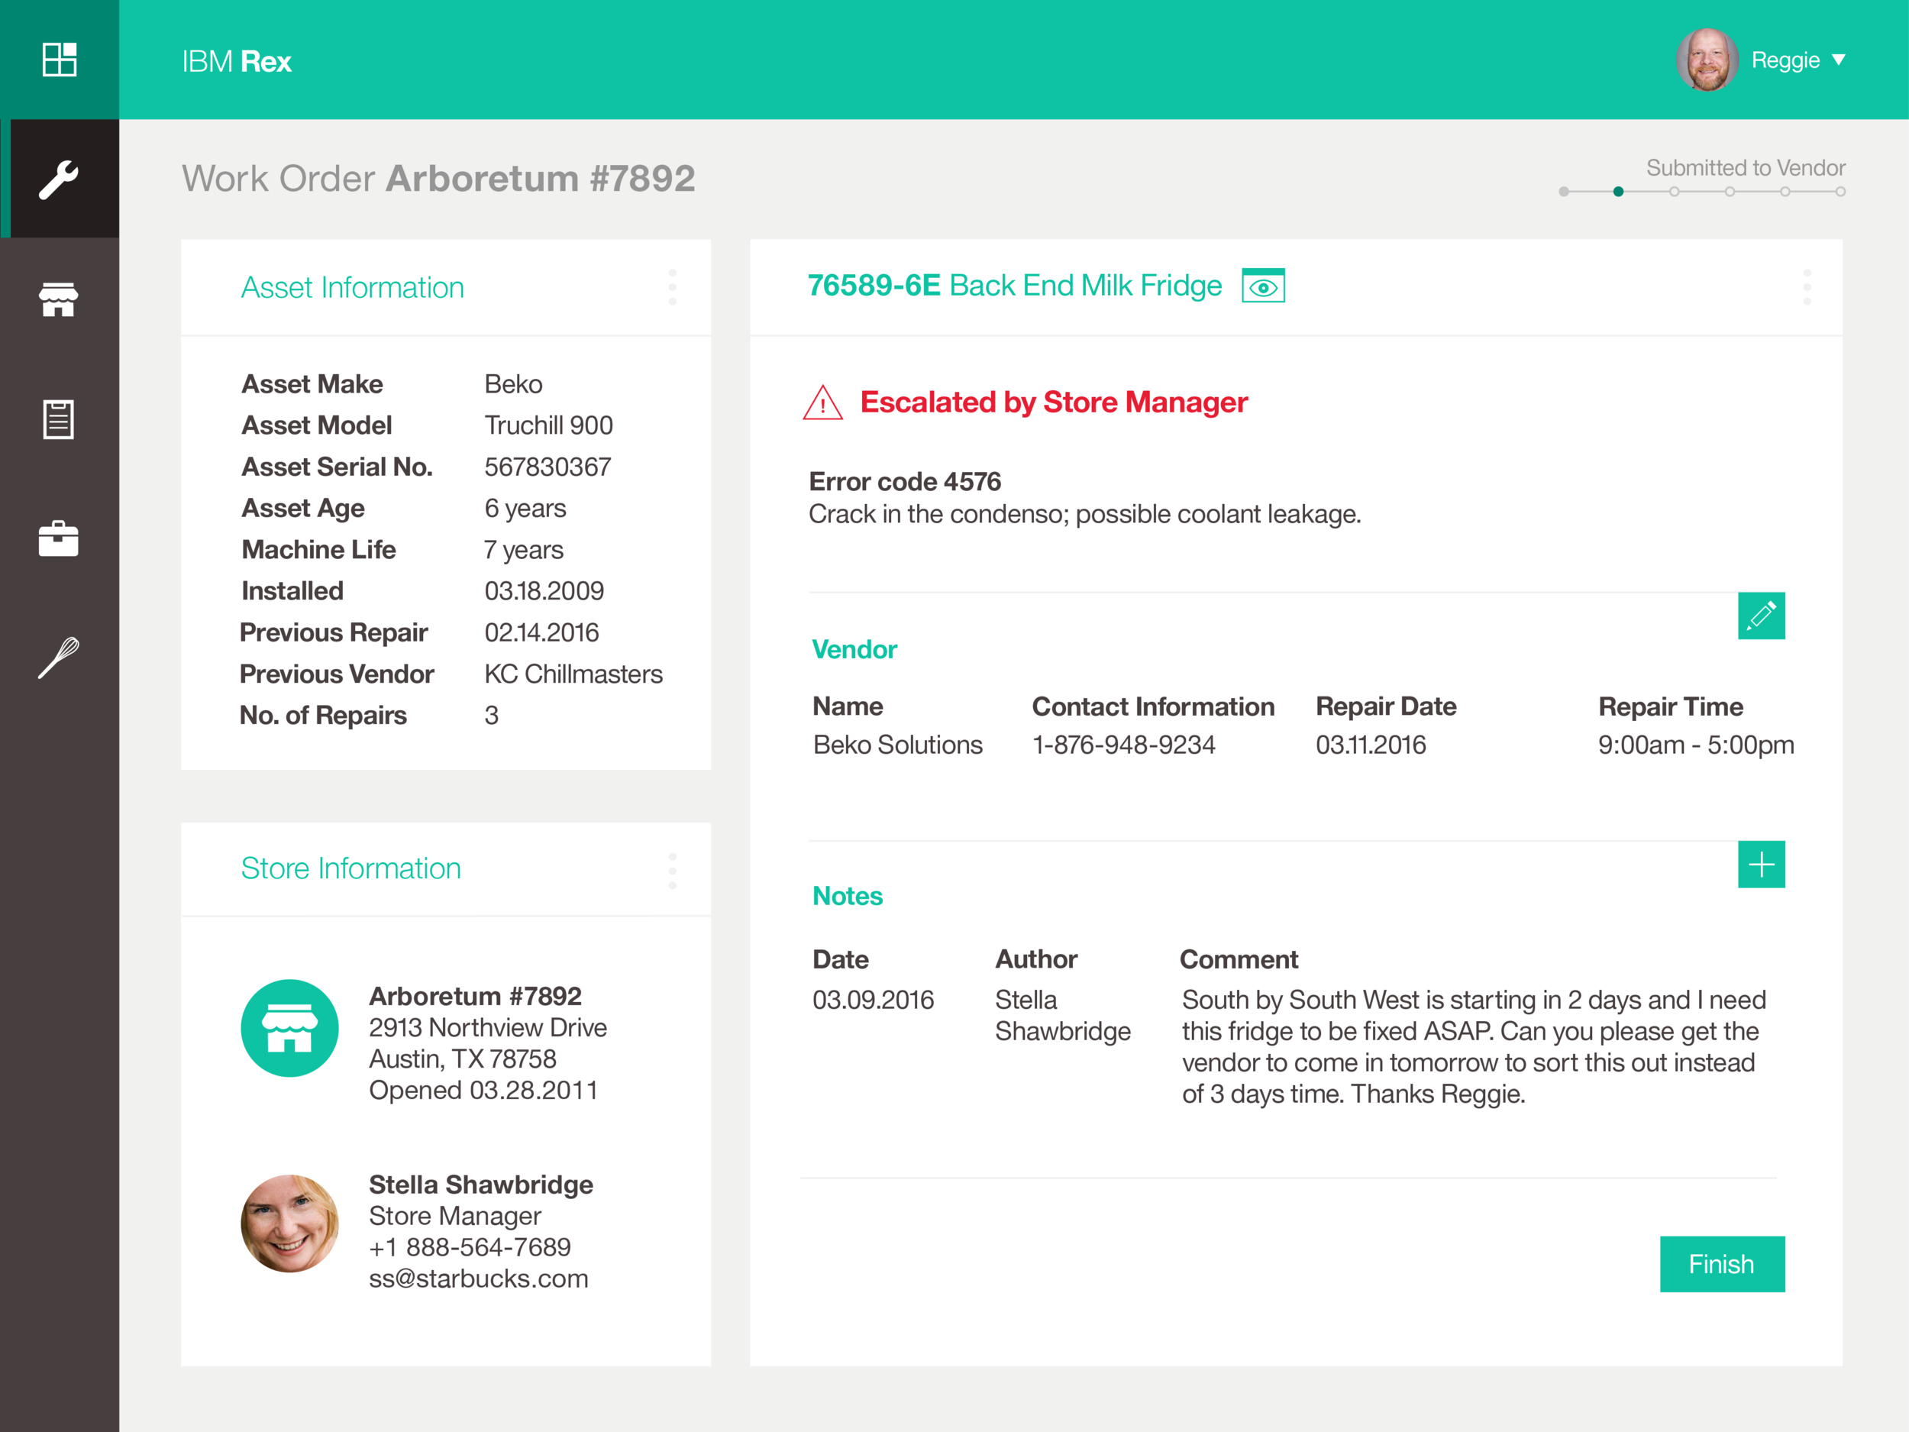Select the wrench work orders sidebar icon
Screen dimensions: 1909x1432
coord(60,179)
